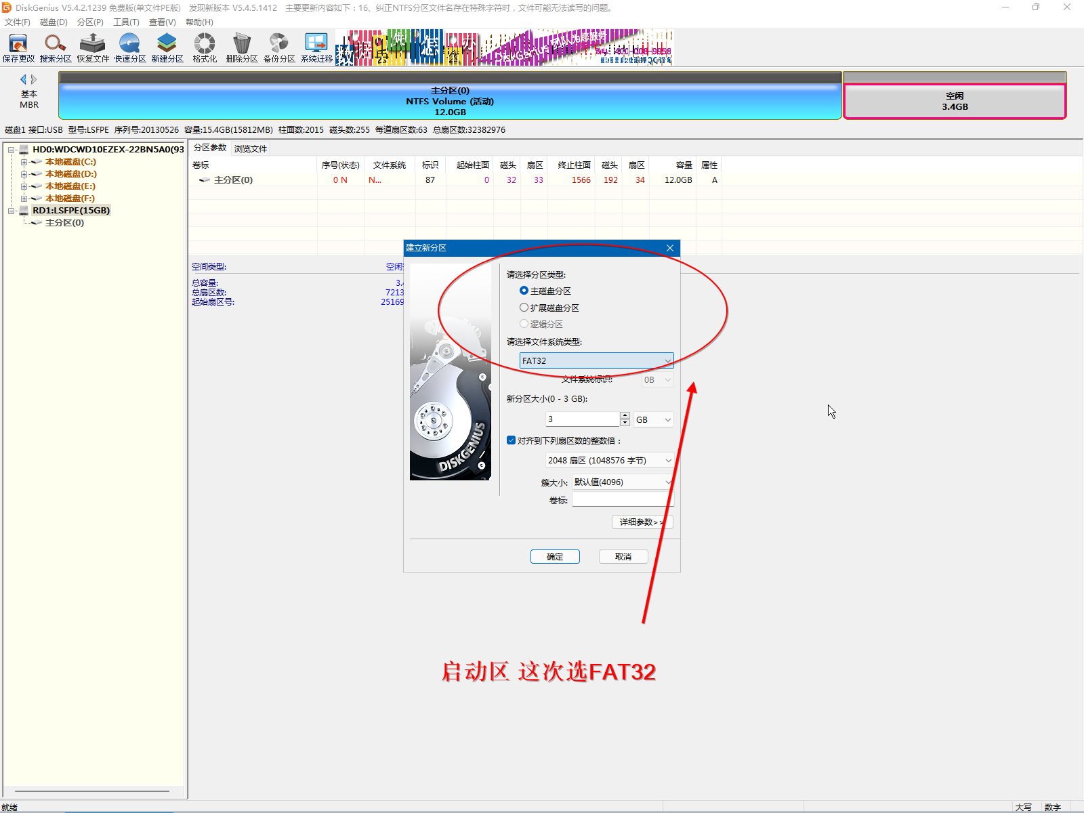This screenshot has width=1084, height=813.
Task: Go to next disk with right arrow
Action: 34,79
